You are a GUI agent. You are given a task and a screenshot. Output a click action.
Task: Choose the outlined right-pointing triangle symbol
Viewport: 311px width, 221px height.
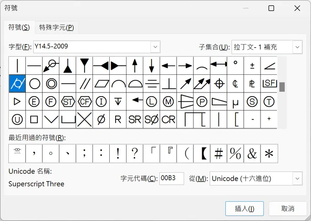(x=17, y=102)
